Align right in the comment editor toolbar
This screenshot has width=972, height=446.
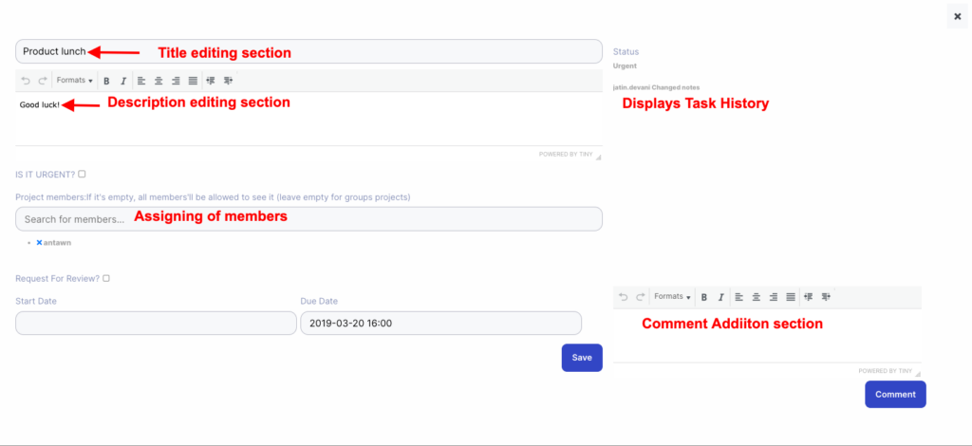click(x=774, y=297)
